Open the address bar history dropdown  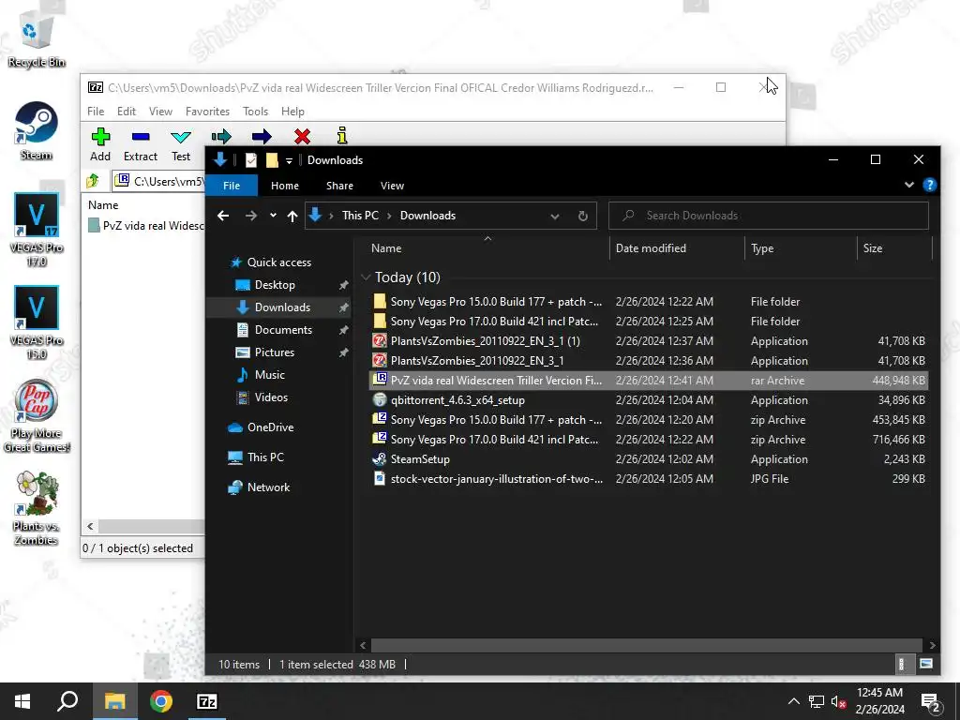coord(555,216)
